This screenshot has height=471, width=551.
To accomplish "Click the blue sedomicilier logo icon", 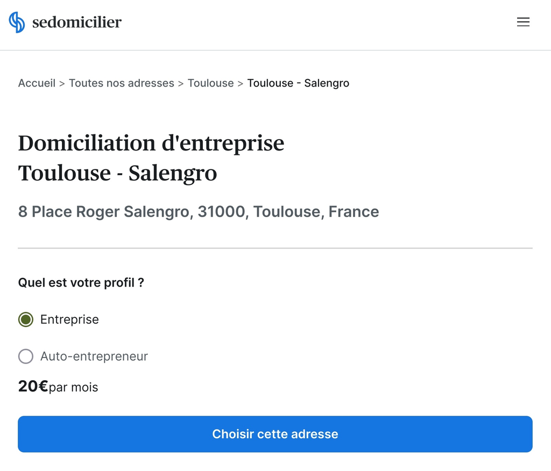I will pos(17,22).
